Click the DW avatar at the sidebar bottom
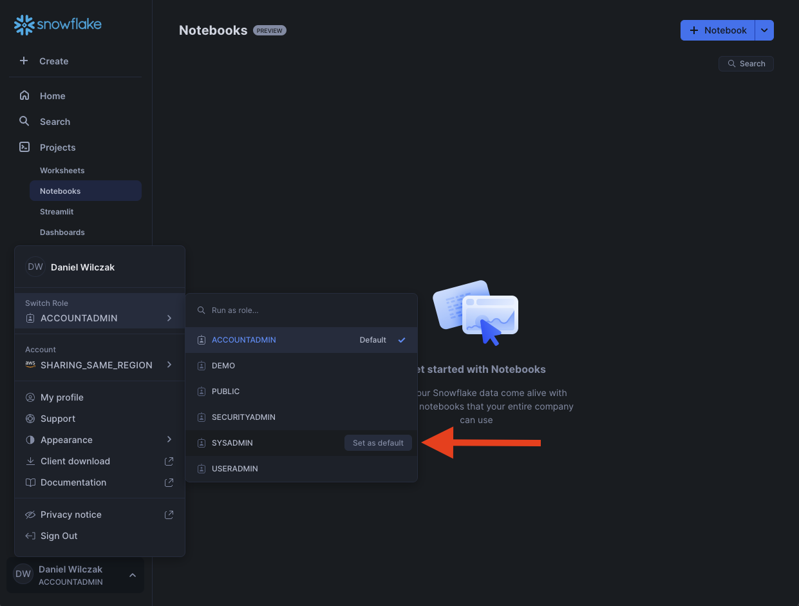Screen dimensions: 799x606 23,574
